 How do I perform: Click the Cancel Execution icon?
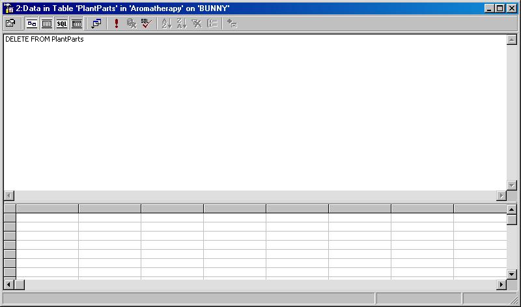(132, 23)
